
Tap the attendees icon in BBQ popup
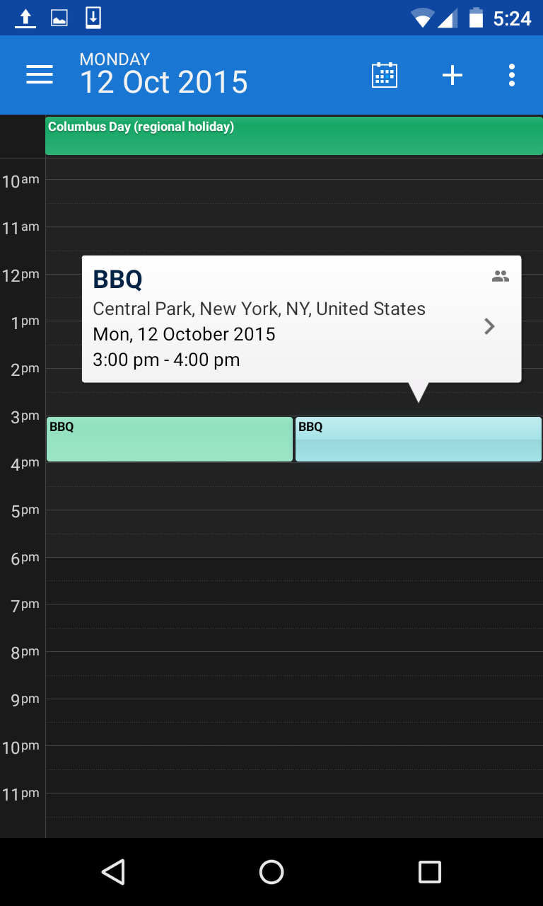[x=501, y=277]
